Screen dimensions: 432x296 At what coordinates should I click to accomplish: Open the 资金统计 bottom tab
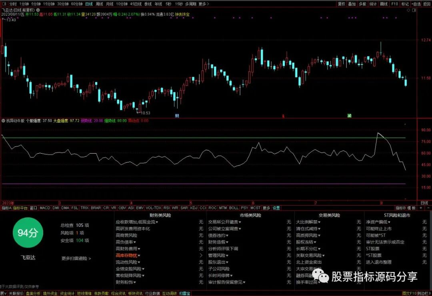click(x=67, y=294)
